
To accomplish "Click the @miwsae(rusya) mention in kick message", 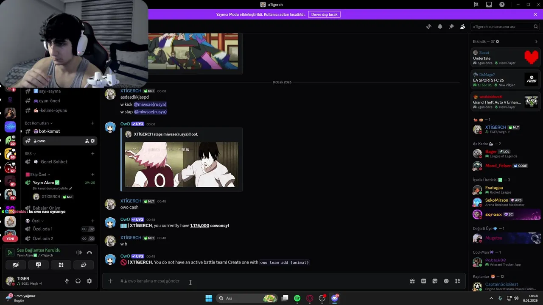I will (150, 104).
